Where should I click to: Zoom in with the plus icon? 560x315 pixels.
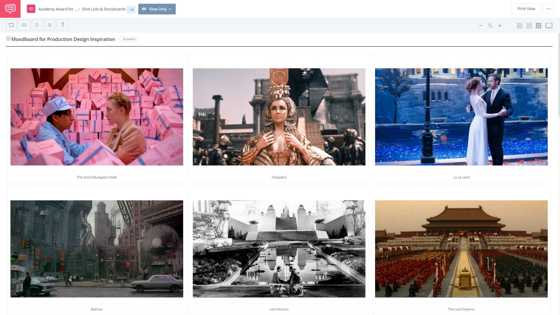click(x=500, y=26)
